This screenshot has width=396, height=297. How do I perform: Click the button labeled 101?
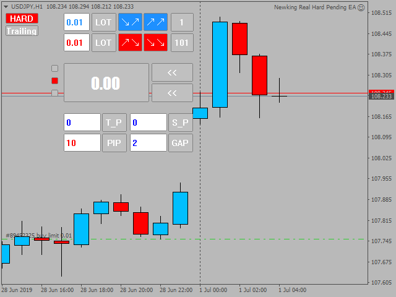point(182,43)
